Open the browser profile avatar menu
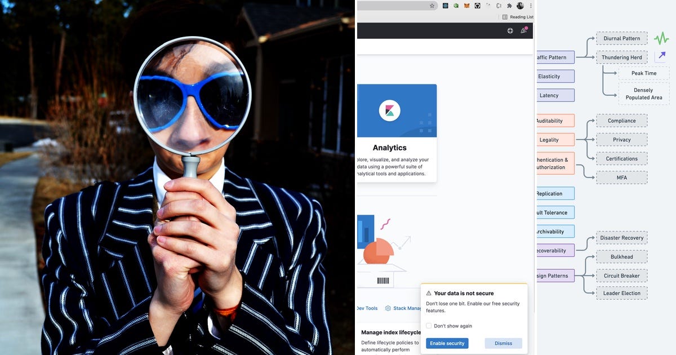 [519, 5]
